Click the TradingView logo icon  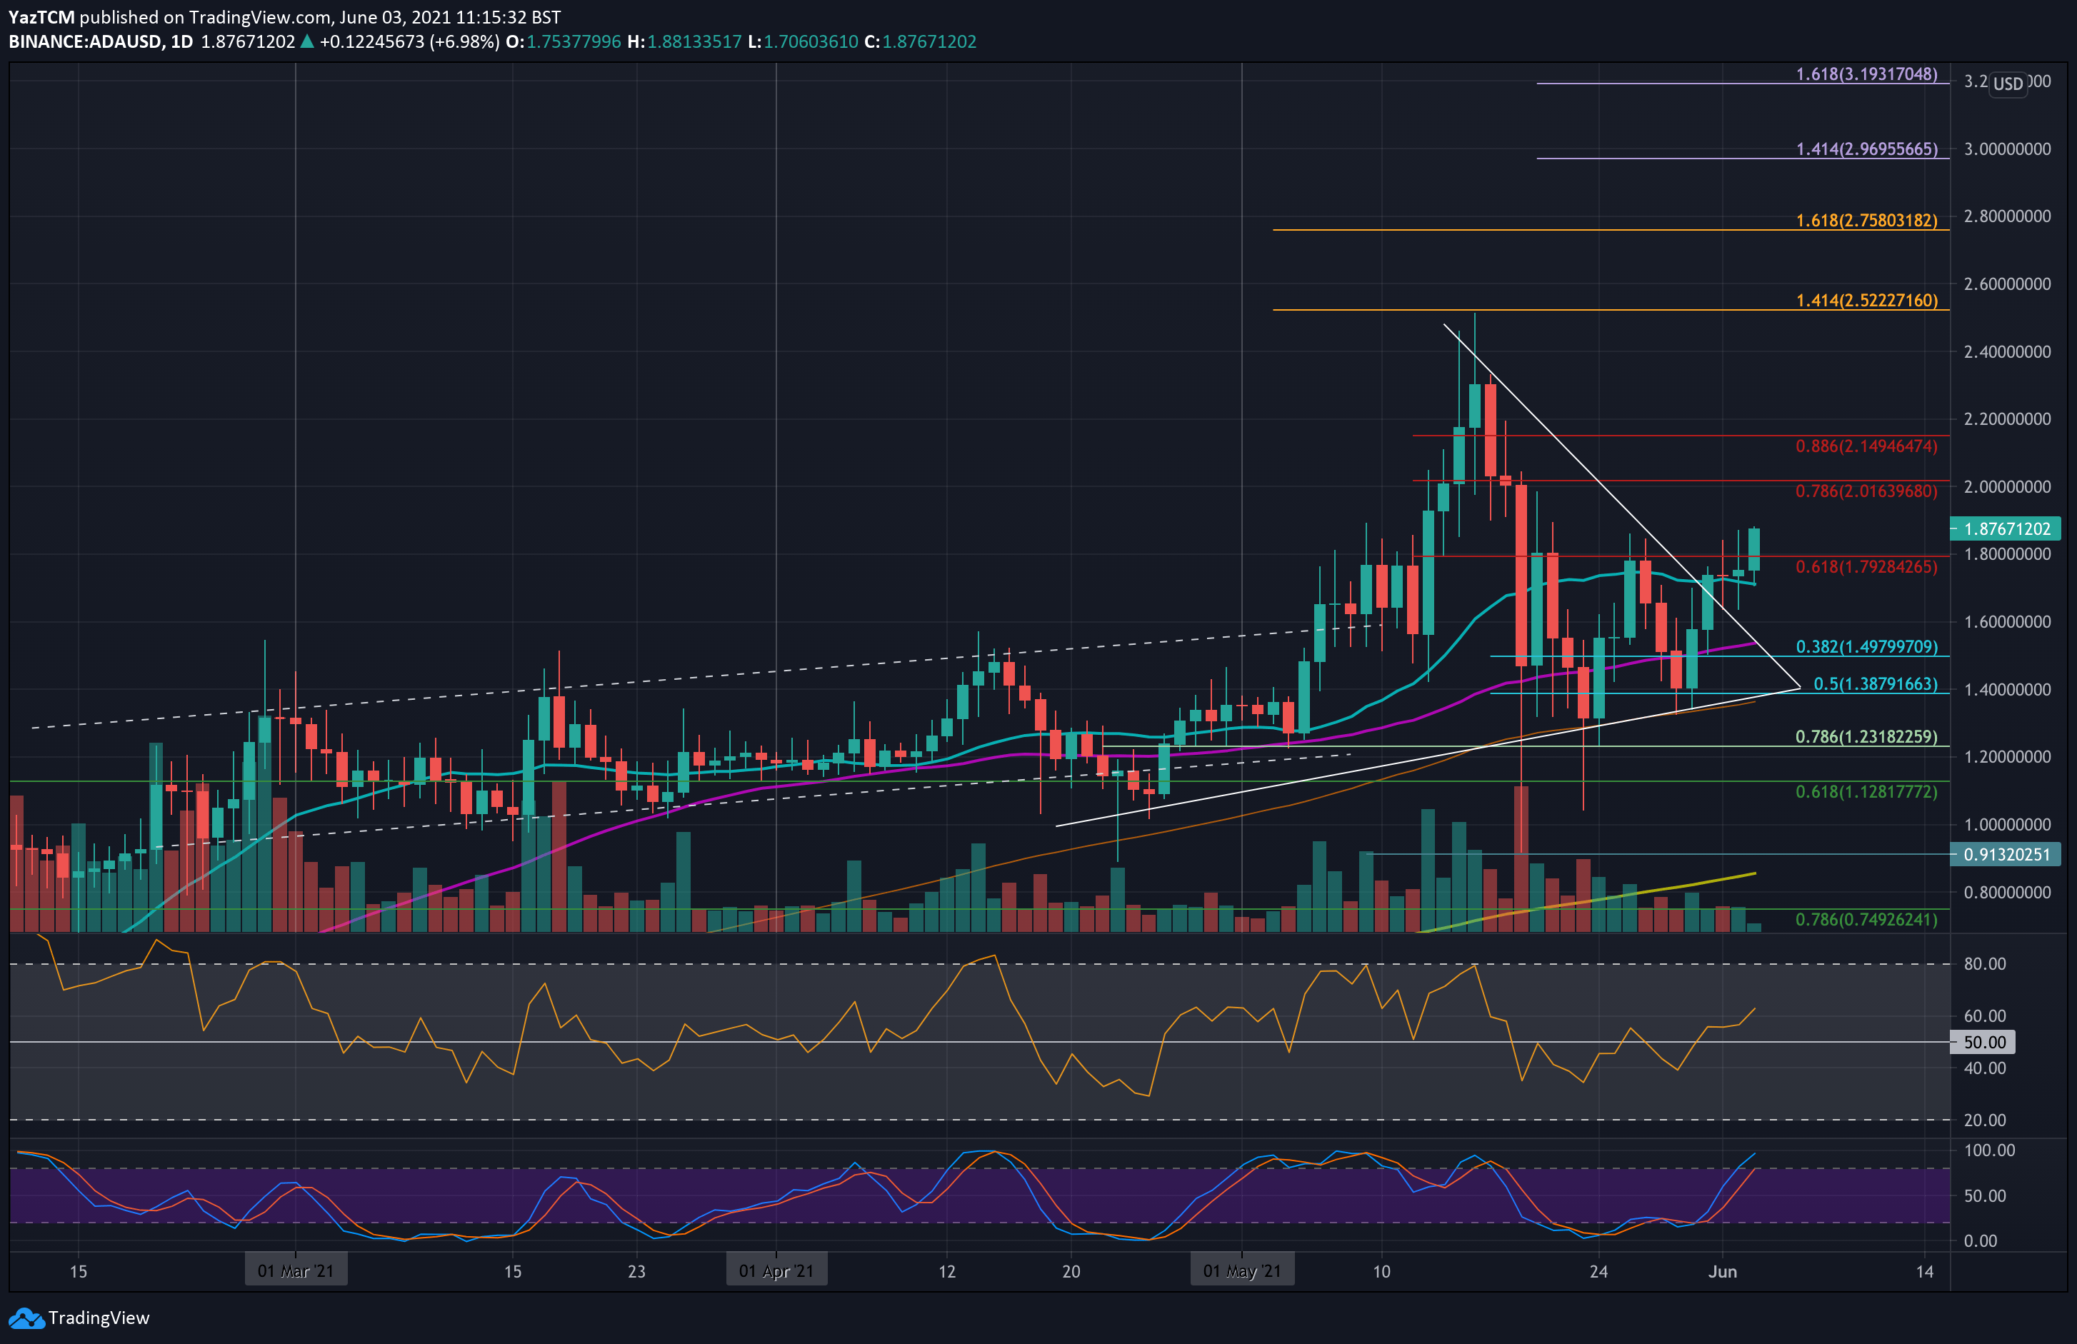pyautogui.click(x=25, y=1318)
